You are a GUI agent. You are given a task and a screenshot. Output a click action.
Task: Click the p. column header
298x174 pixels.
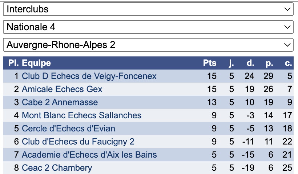(269, 63)
